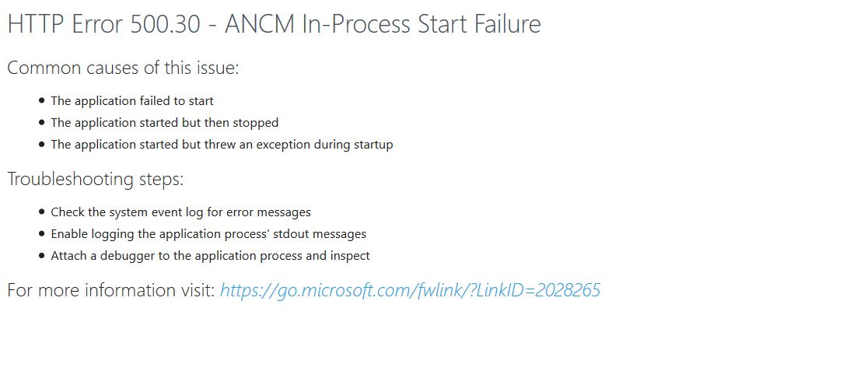Click bullet dot before 'Attach a debugger' line
This screenshot has height=378, width=857.
tap(42, 256)
